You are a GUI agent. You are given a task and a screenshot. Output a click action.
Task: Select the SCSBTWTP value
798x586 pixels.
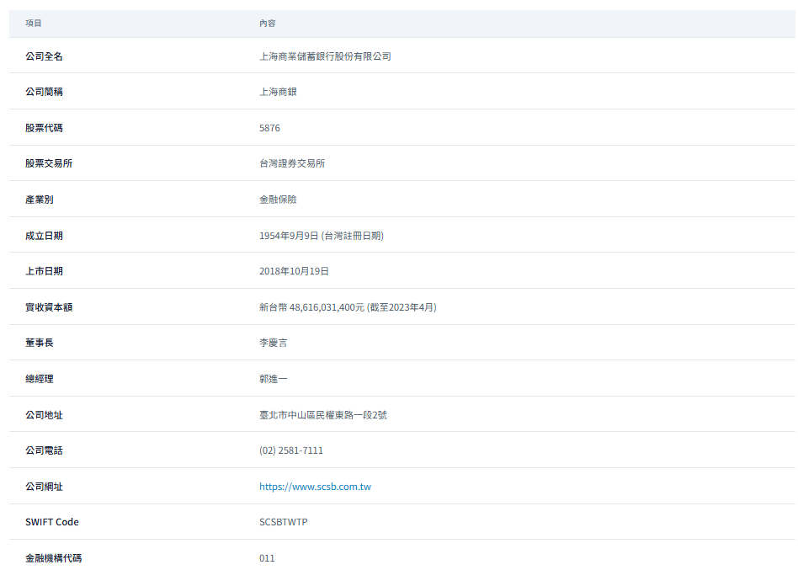[x=284, y=522]
